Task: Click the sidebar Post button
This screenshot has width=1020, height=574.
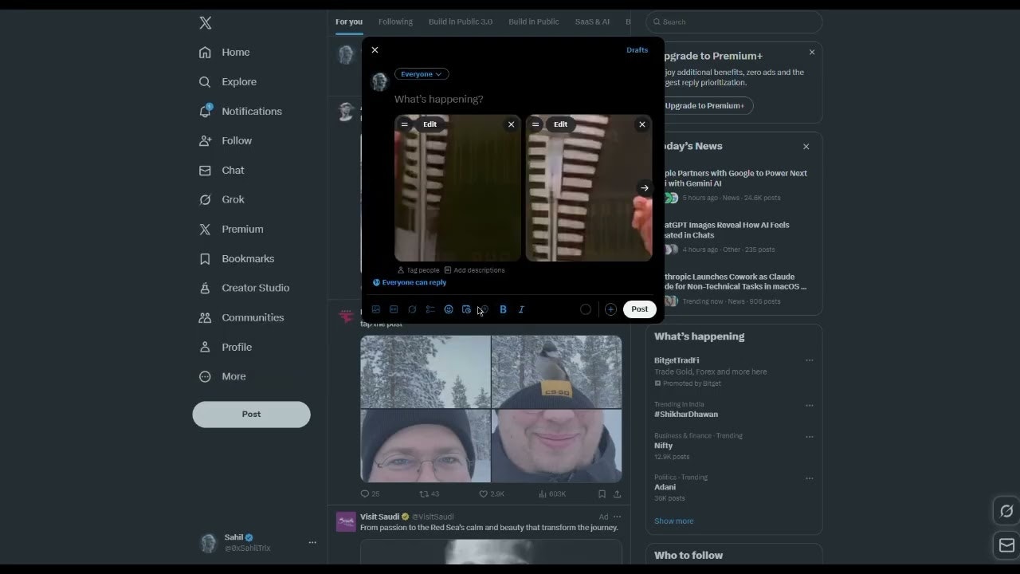Action: [x=251, y=415]
